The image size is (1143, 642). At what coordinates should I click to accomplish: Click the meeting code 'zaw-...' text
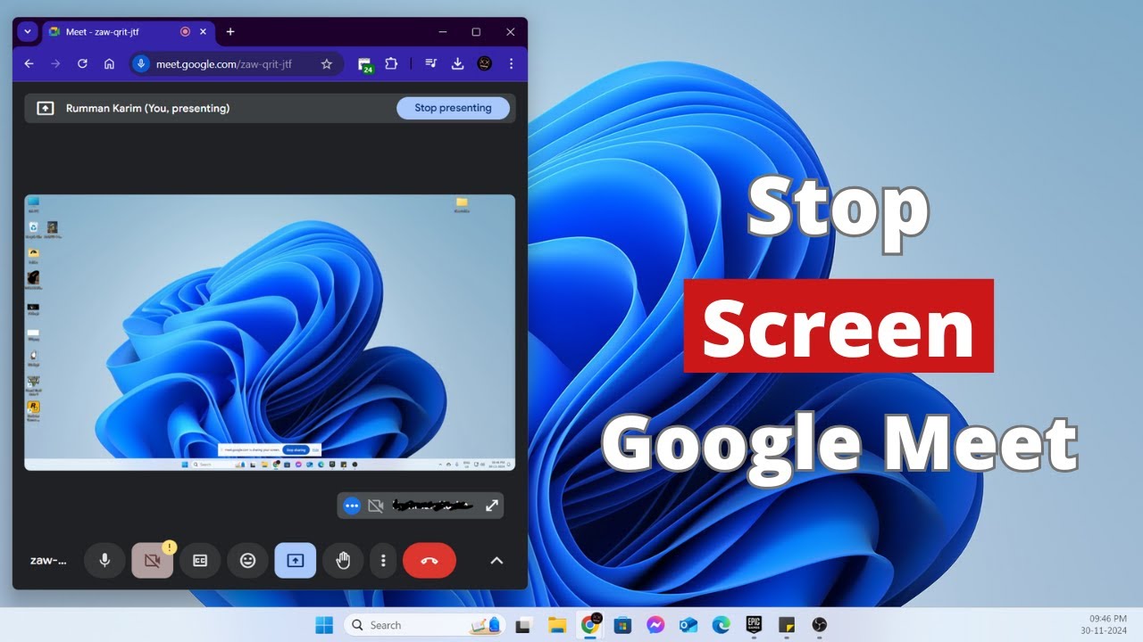[x=48, y=561]
